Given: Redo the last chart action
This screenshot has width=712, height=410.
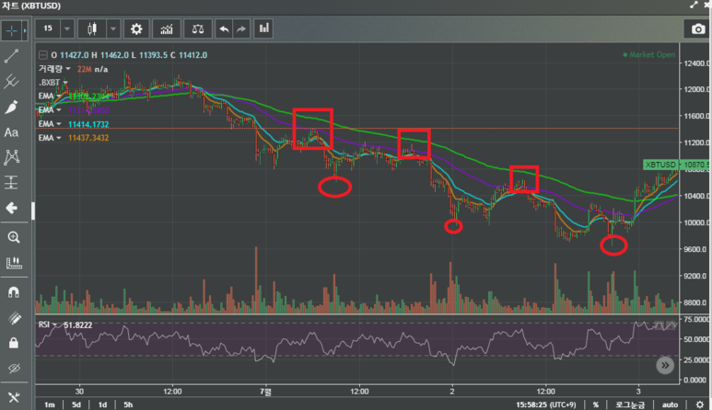Looking at the screenshot, I should point(241,29).
